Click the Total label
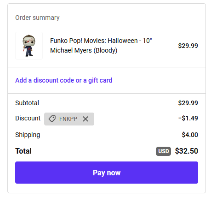Image resolution: width=211 pixels, height=197 pixels. click(x=23, y=151)
